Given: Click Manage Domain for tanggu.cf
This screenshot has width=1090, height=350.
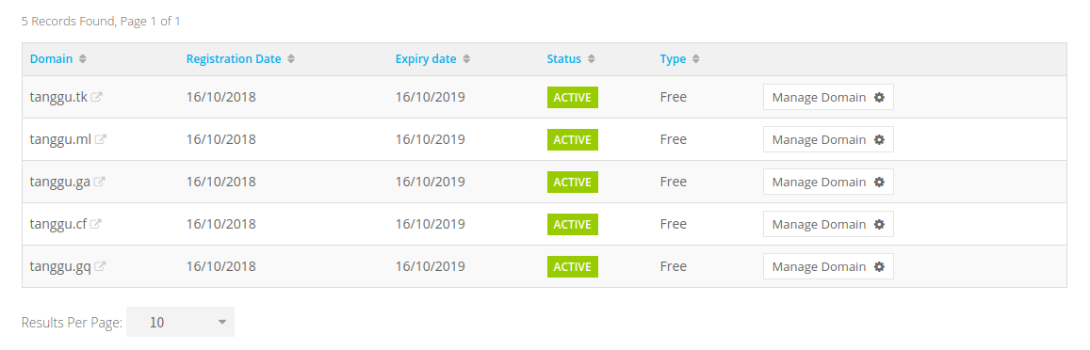Looking at the screenshot, I should 828,224.
